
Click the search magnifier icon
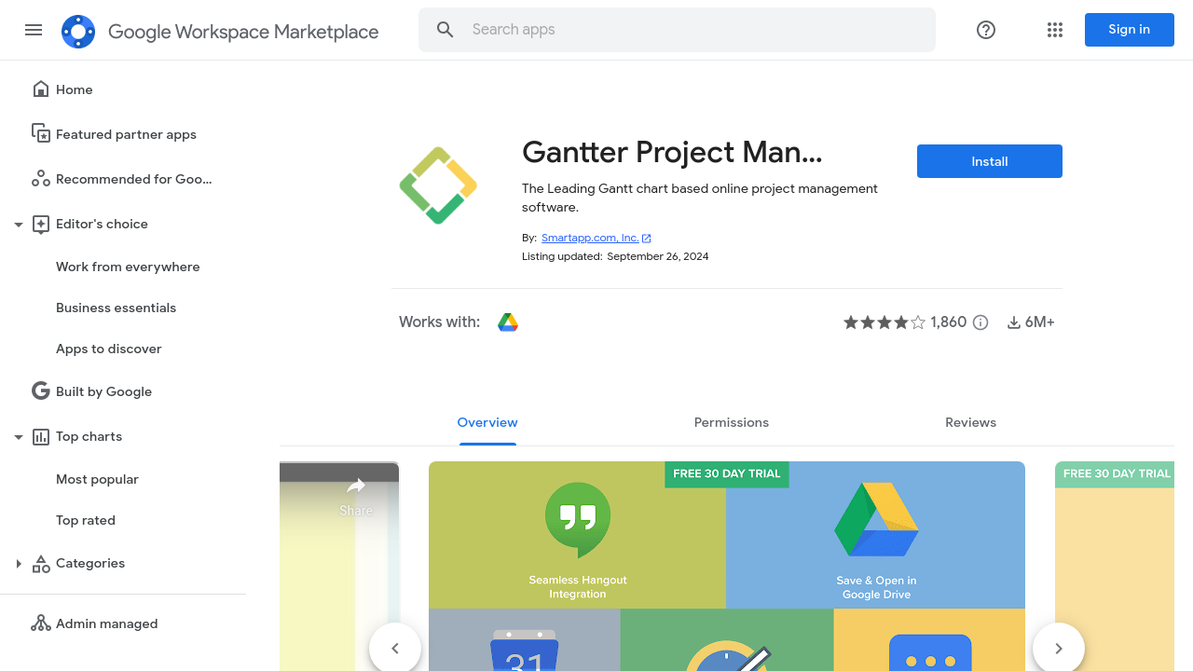click(446, 30)
